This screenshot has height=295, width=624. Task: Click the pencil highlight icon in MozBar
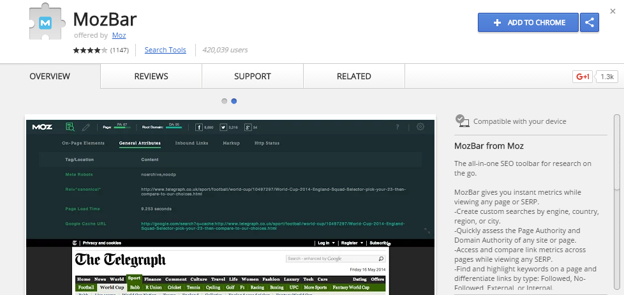(x=86, y=126)
